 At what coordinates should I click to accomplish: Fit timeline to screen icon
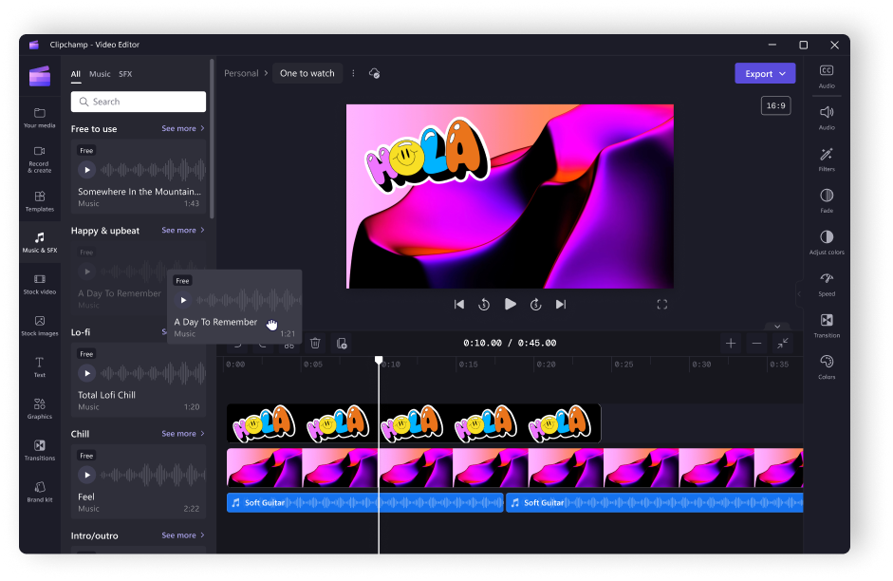tap(783, 343)
